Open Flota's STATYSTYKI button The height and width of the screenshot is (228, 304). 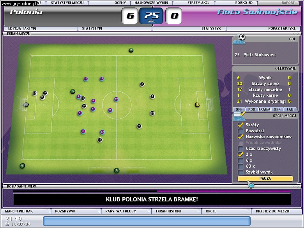tap(189, 28)
